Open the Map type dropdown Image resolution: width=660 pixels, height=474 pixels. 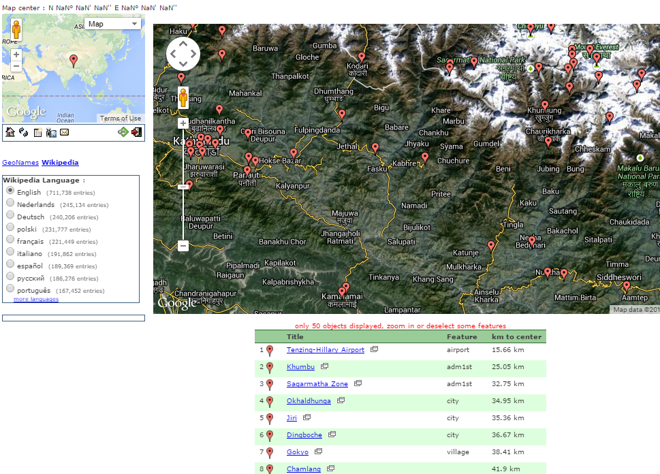(x=112, y=24)
